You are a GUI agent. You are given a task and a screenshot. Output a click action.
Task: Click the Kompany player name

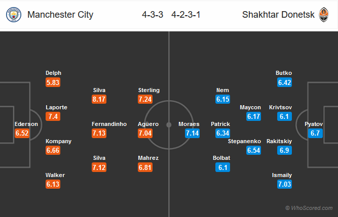(x=58, y=141)
